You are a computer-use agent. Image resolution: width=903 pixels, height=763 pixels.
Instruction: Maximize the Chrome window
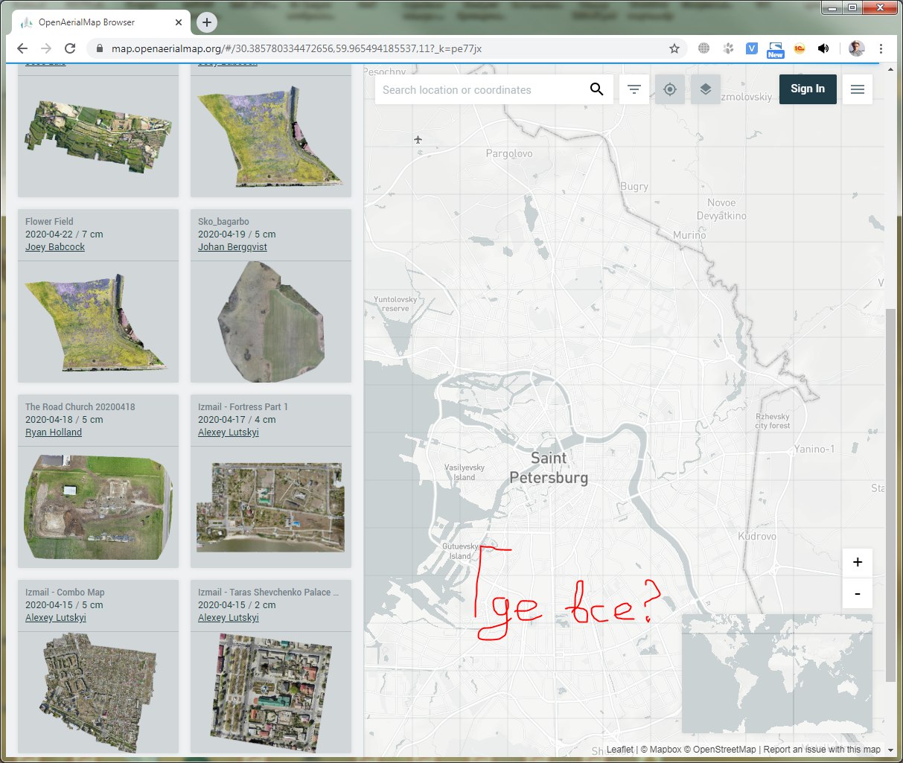pyautogui.click(x=852, y=8)
